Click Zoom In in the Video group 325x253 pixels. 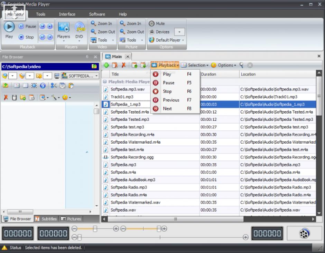pos(102,23)
